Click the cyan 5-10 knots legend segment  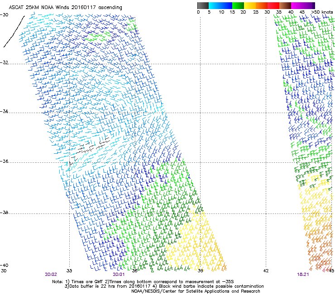click(x=215, y=5)
